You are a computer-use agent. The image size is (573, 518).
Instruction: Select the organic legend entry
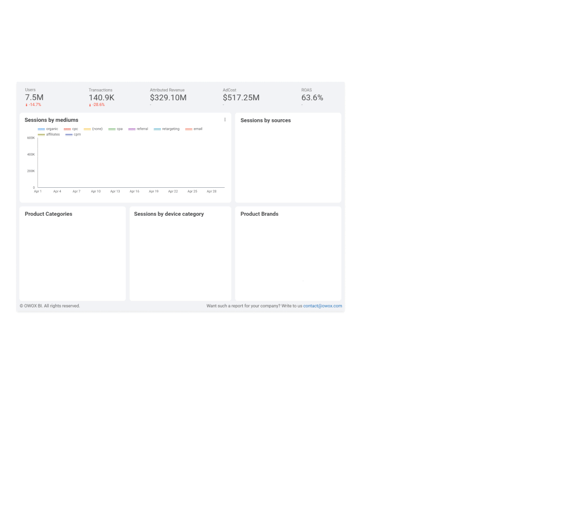click(x=48, y=129)
